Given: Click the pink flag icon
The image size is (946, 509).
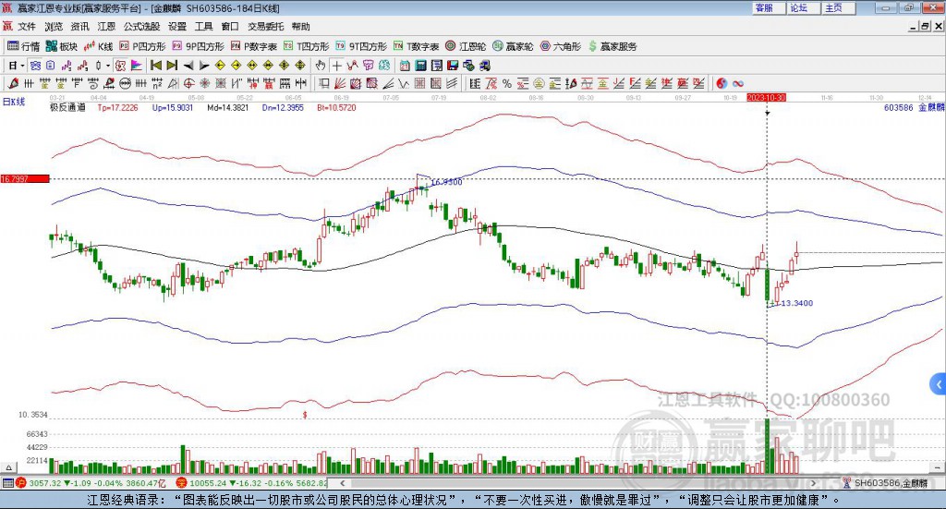Looking at the screenshot, I should coord(137,66).
